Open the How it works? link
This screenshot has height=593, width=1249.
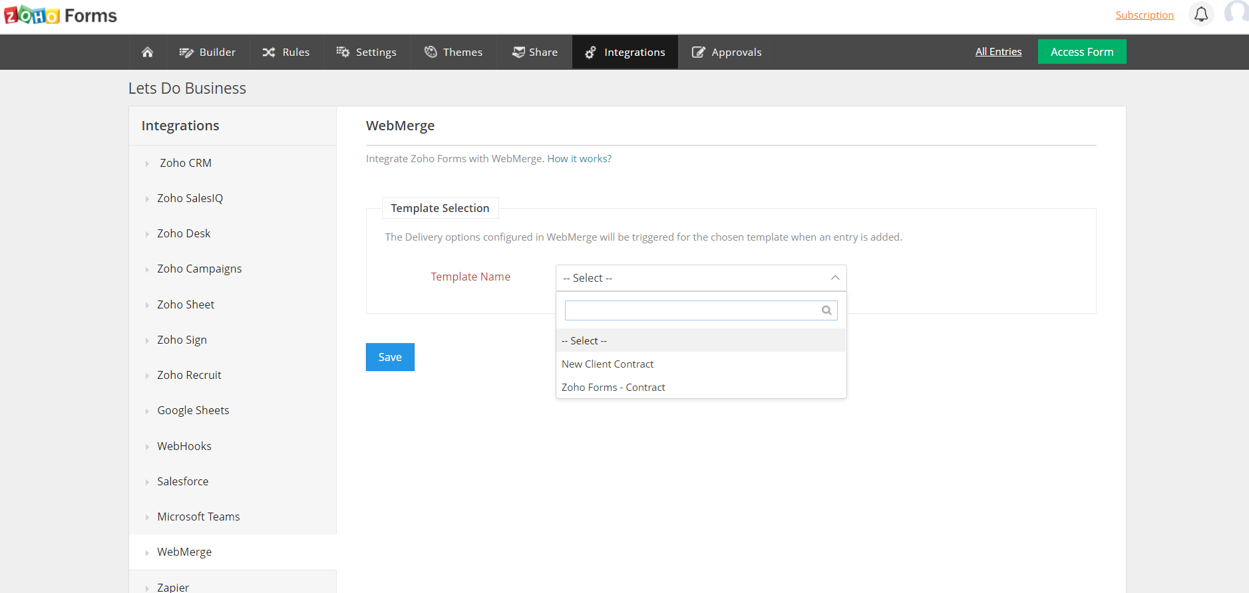579,159
